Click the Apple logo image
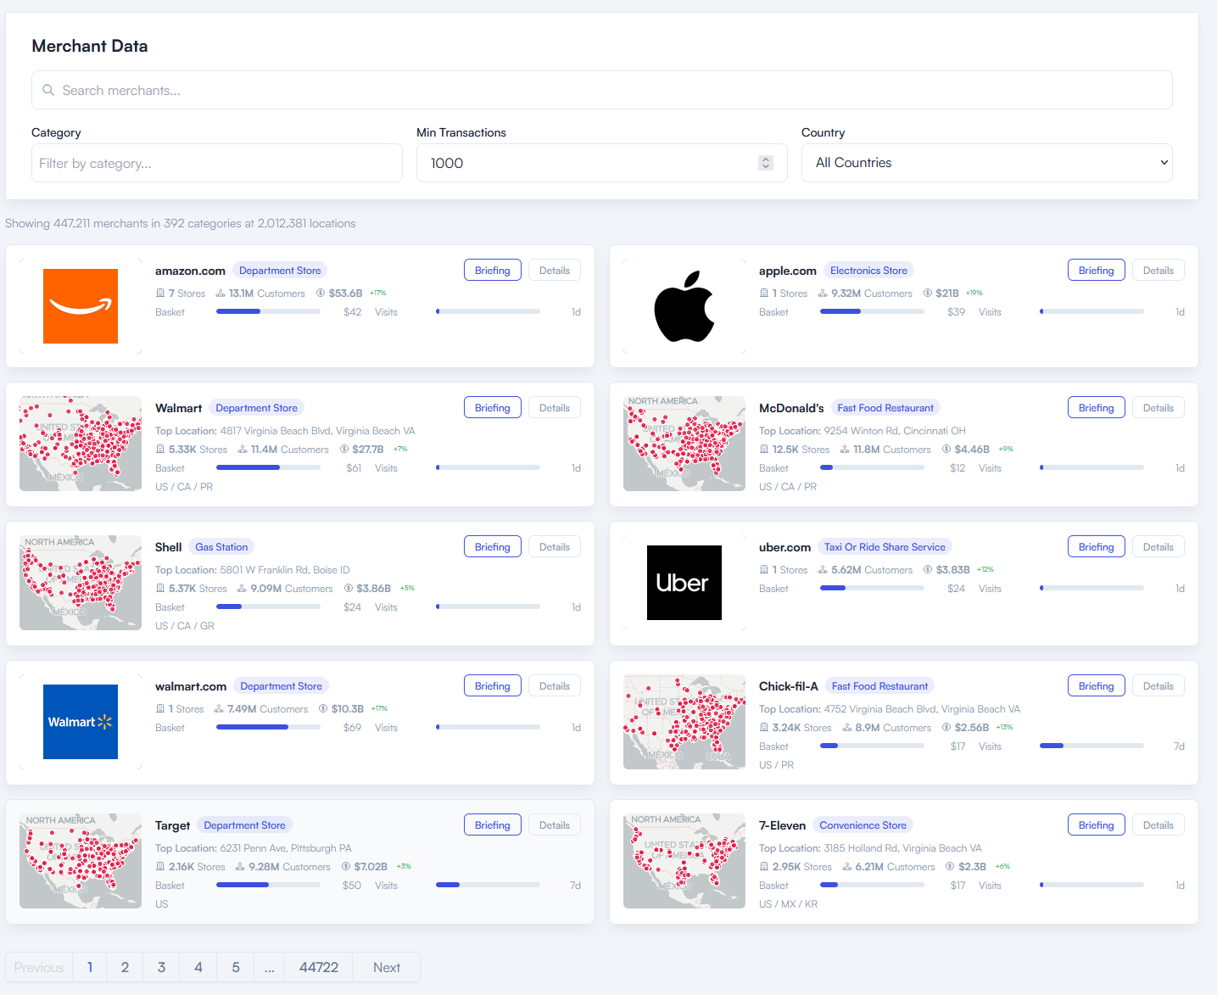Viewport: 1217px width, 995px height. click(x=684, y=306)
